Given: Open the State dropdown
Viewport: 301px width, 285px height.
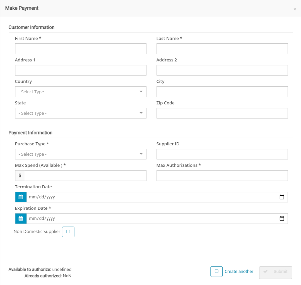Looking at the screenshot, I should click(81, 113).
